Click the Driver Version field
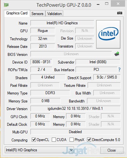 [x=75, y=109]
